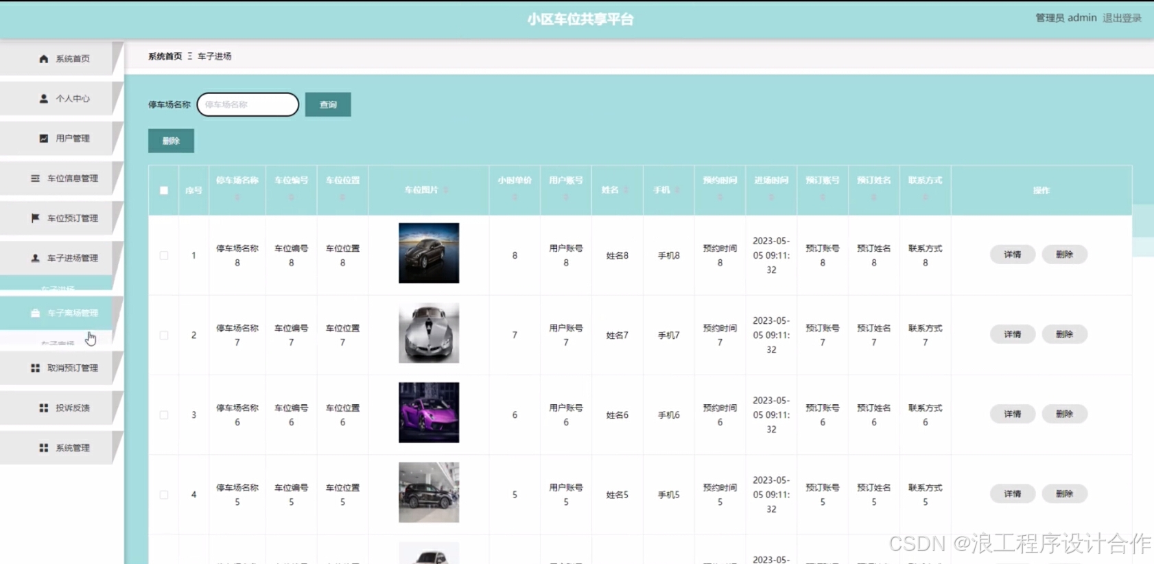Click the 查询 search button

[328, 104]
